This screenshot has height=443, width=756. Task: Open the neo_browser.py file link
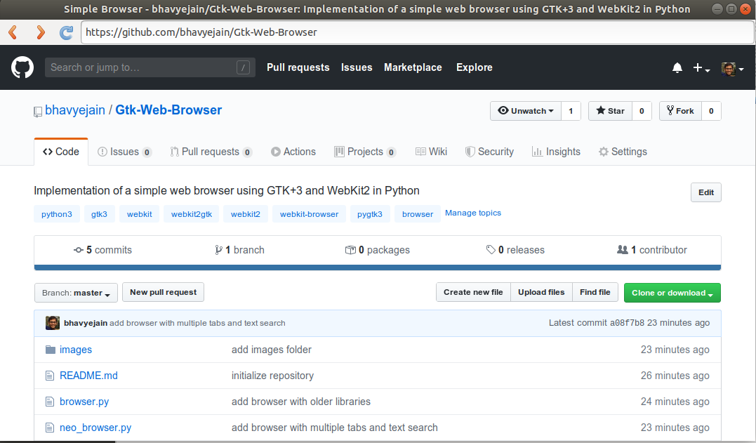point(95,428)
